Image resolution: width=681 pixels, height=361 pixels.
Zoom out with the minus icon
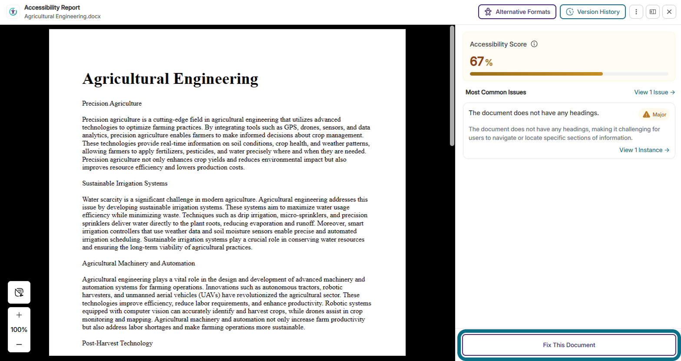point(19,344)
